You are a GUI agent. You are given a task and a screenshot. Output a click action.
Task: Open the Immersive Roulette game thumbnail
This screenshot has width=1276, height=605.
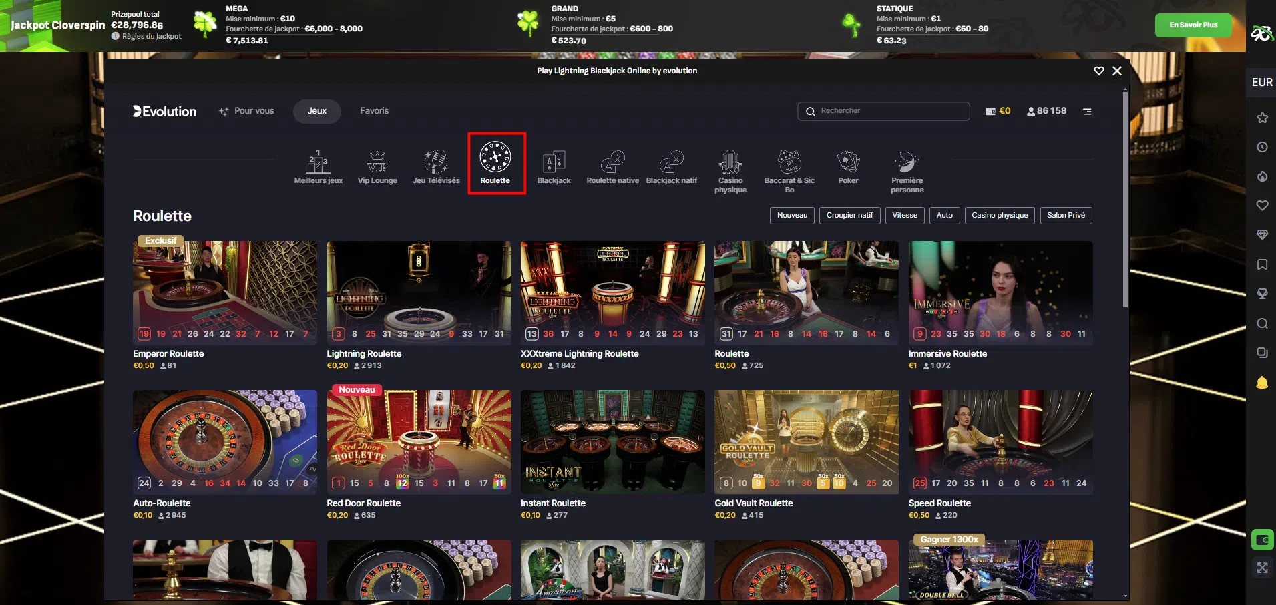(1000, 292)
